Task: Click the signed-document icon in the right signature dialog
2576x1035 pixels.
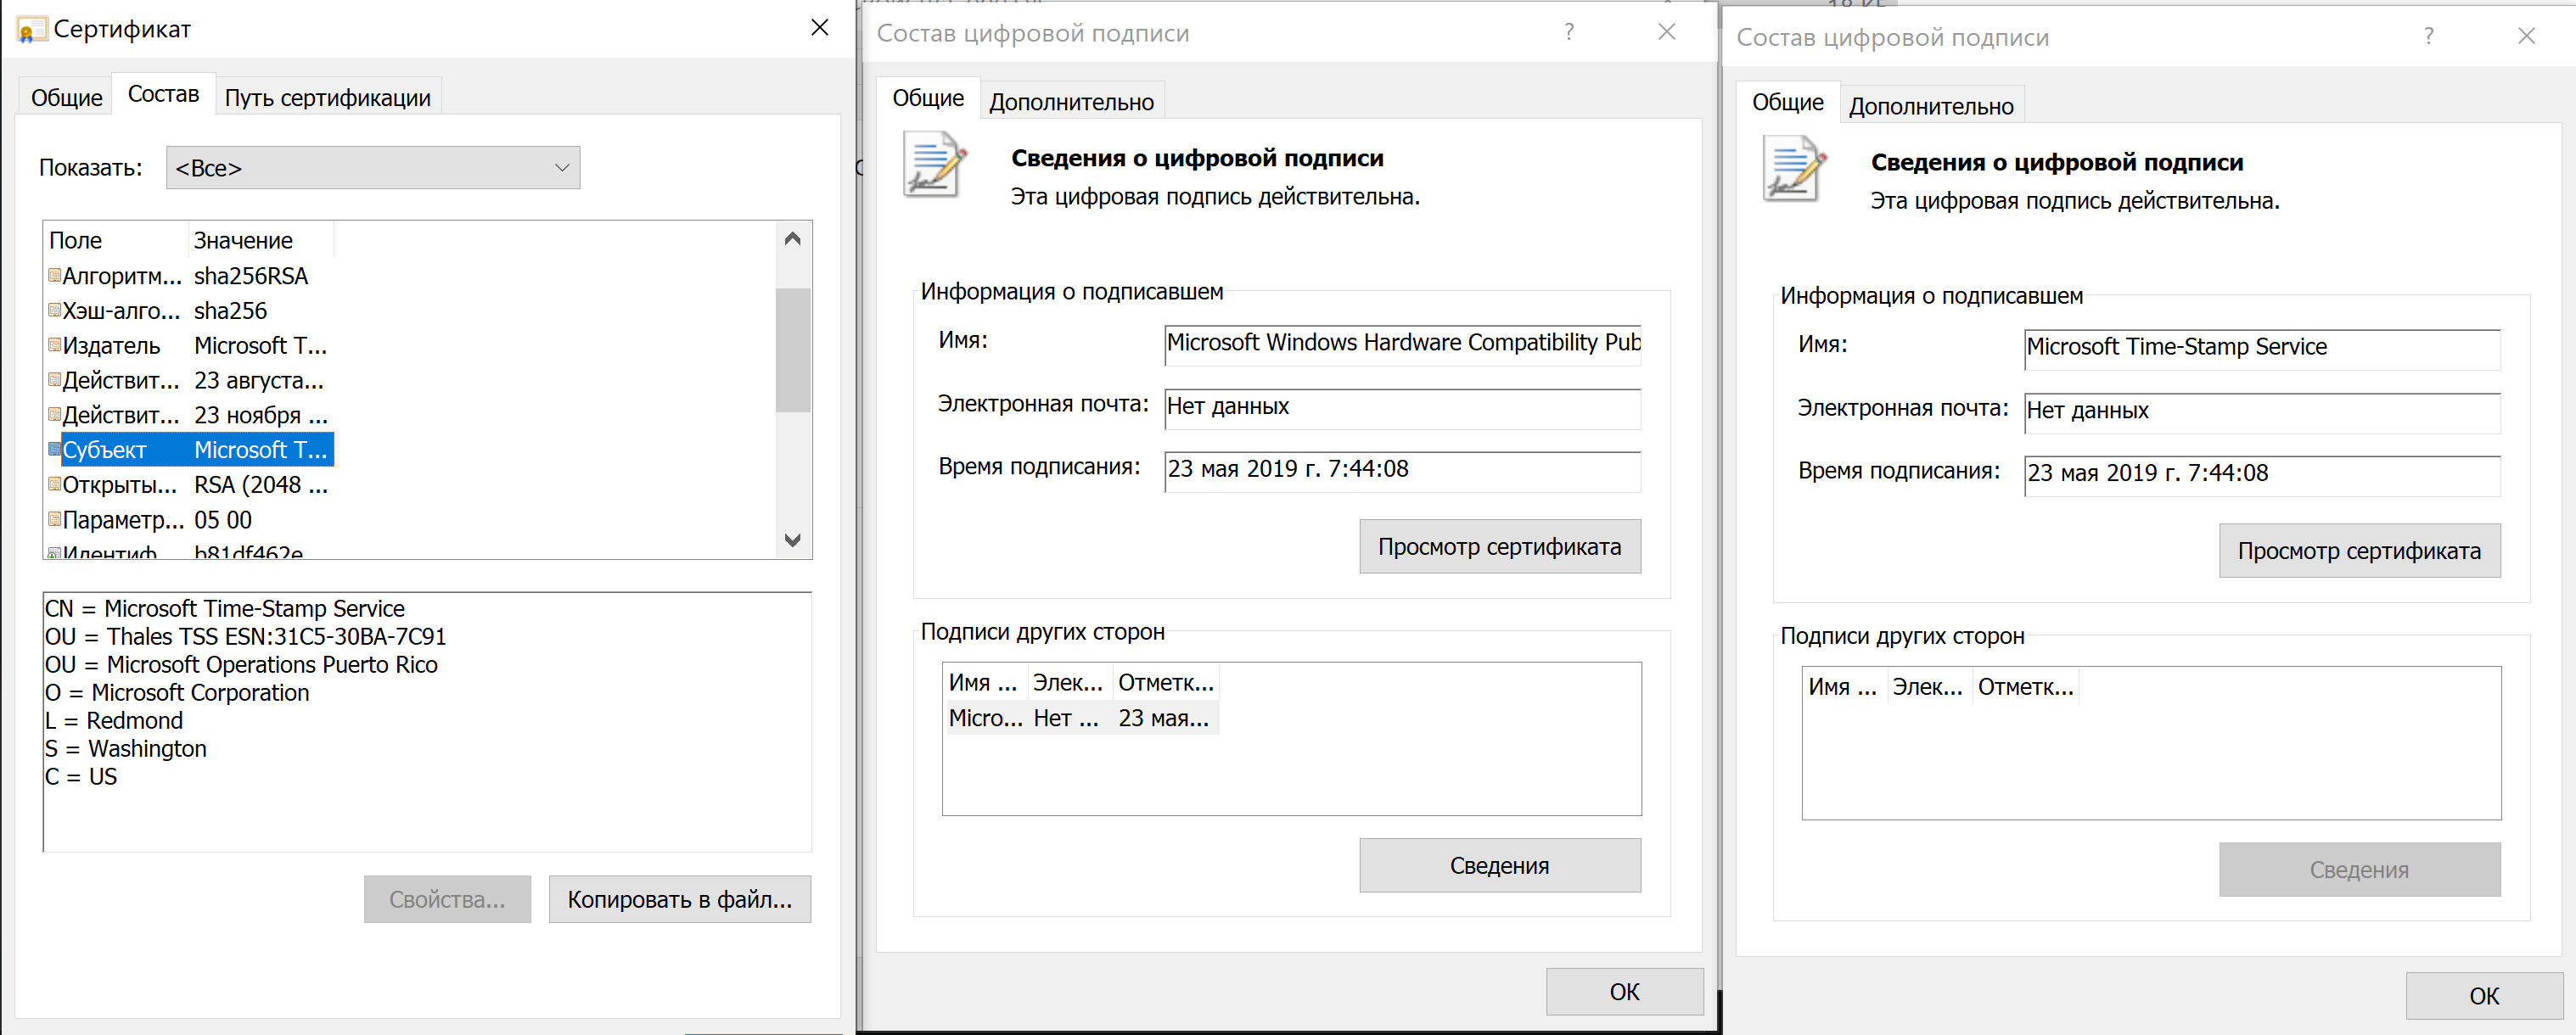Action: (1795, 168)
